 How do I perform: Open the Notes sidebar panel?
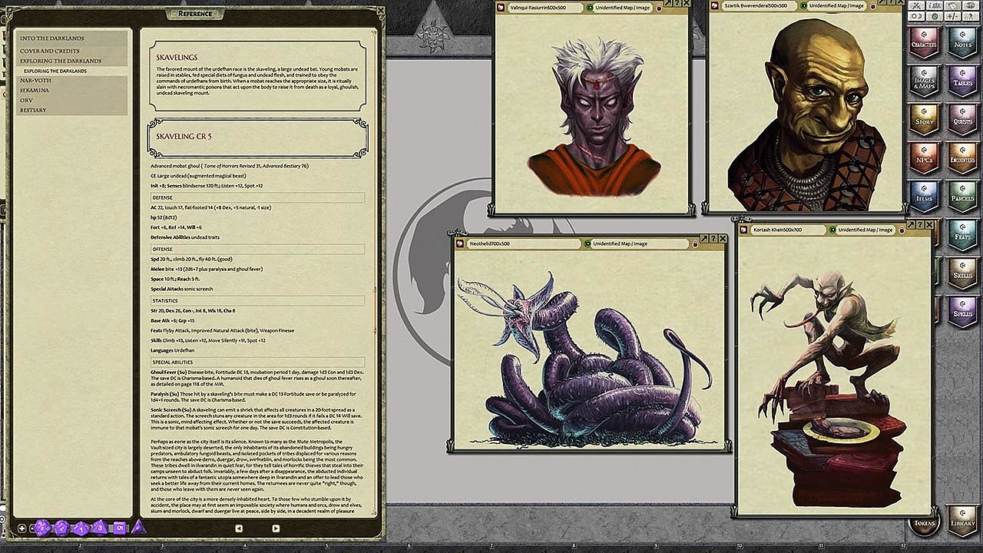tap(961, 42)
